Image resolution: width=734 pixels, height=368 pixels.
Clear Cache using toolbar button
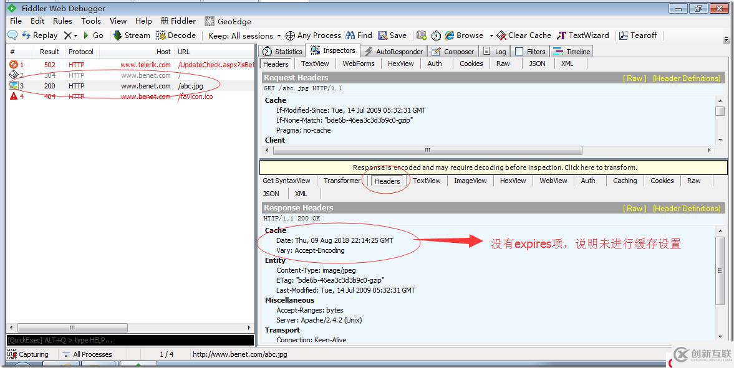tap(524, 35)
